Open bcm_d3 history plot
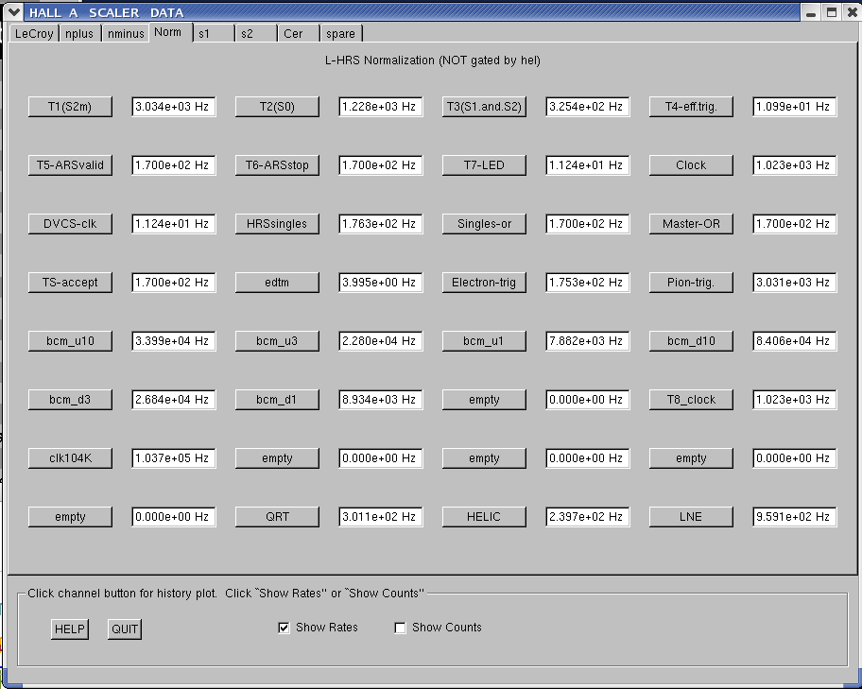862x689 pixels. [70, 400]
